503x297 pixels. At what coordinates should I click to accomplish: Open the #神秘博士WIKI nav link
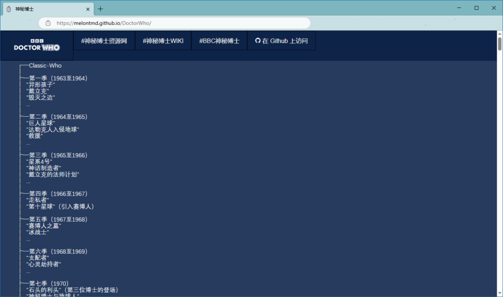click(x=163, y=41)
